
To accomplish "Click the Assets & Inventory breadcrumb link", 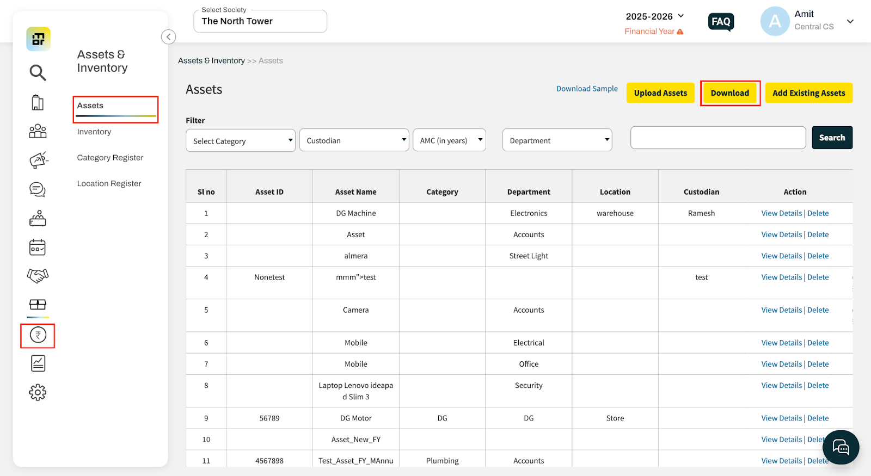I will 211,61.
